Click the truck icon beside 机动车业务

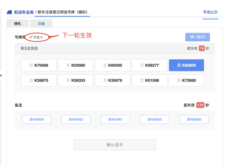click(x=9, y=12)
